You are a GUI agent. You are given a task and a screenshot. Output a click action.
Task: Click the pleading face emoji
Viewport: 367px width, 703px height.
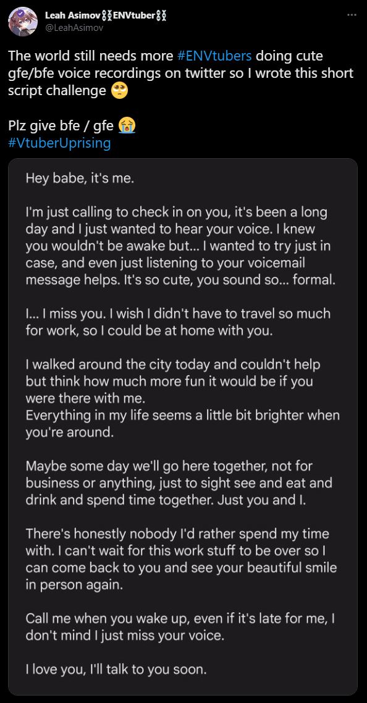tap(119, 91)
